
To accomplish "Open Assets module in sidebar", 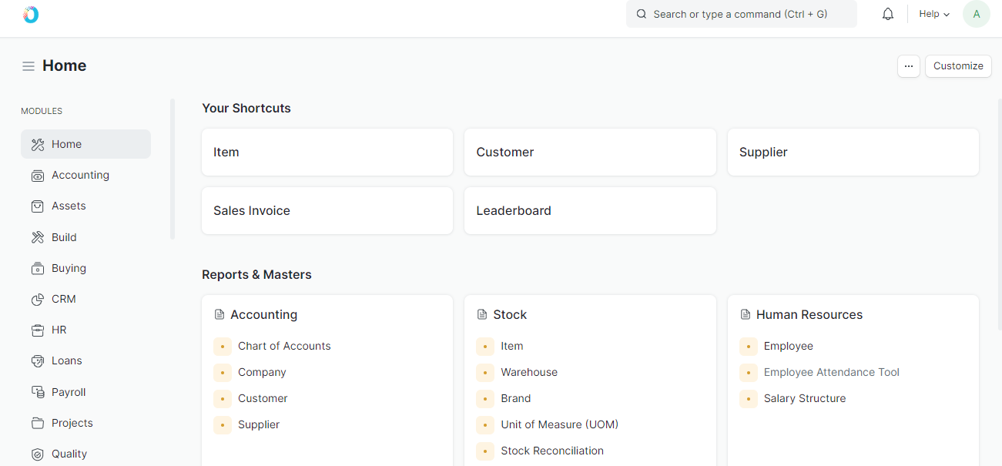I will (x=69, y=206).
